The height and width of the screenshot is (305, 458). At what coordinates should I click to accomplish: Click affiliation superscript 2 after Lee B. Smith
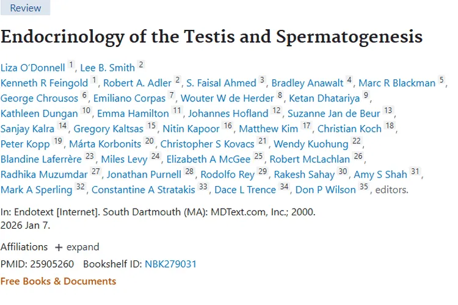(x=141, y=65)
